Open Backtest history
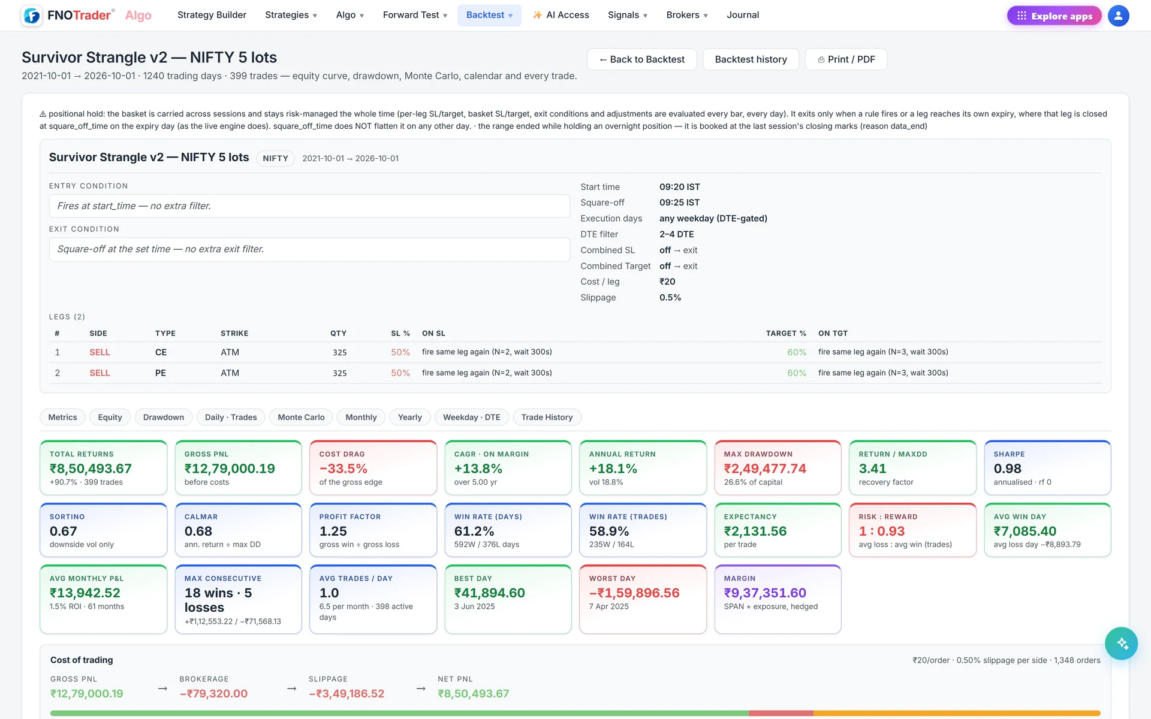This screenshot has height=719, width=1151. [x=751, y=59]
